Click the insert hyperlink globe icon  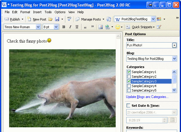click(107, 27)
